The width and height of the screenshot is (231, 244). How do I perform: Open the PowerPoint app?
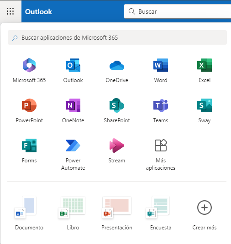(x=29, y=110)
